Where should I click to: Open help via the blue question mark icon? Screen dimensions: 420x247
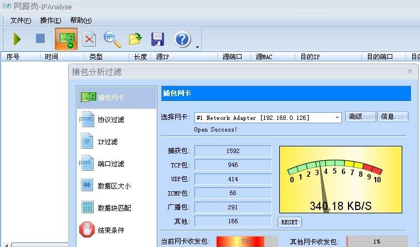click(x=183, y=39)
